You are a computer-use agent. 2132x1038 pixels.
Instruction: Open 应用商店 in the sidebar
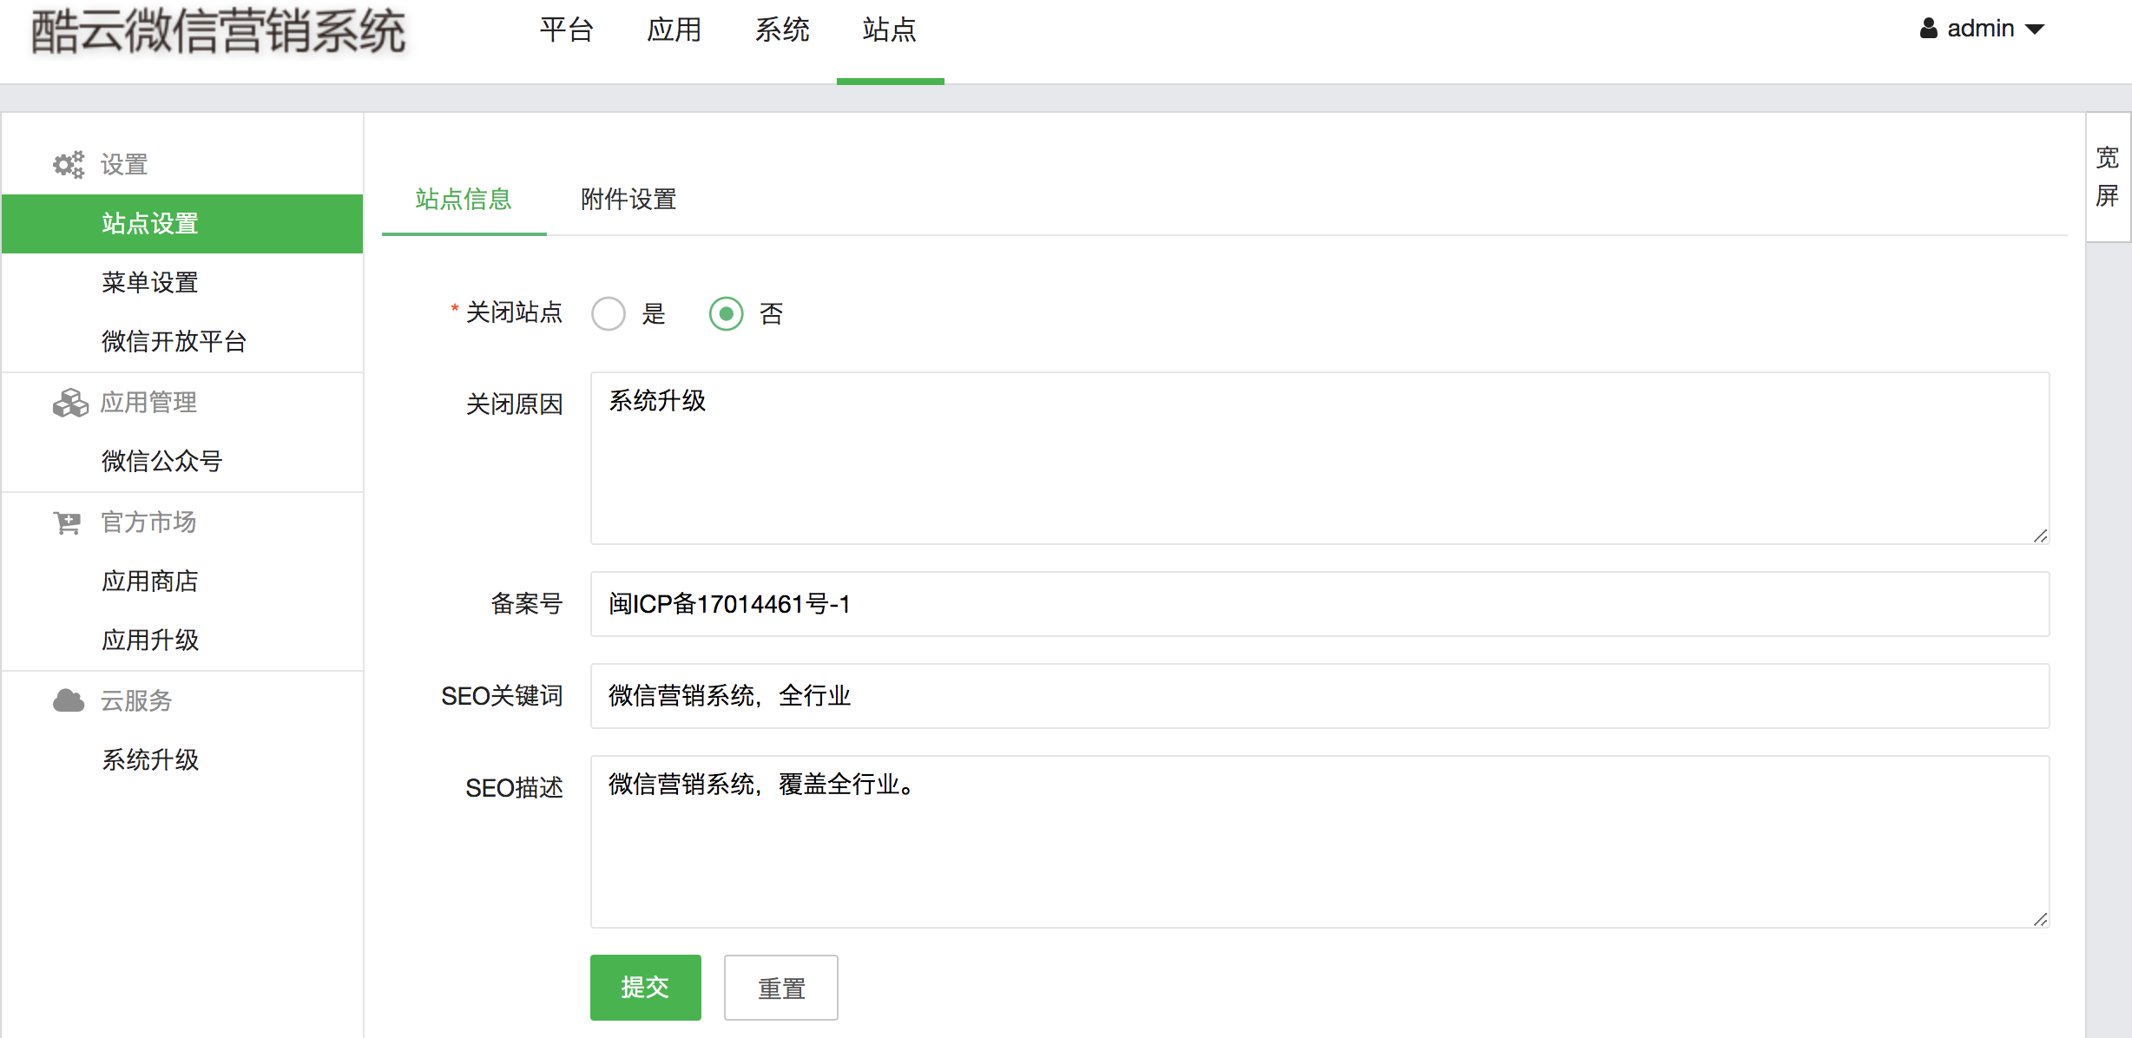coord(182,581)
